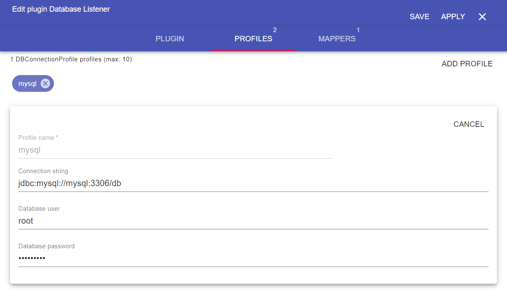Click the badge count on MAPPERS tab
The height and width of the screenshot is (300, 507).
[x=358, y=30]
